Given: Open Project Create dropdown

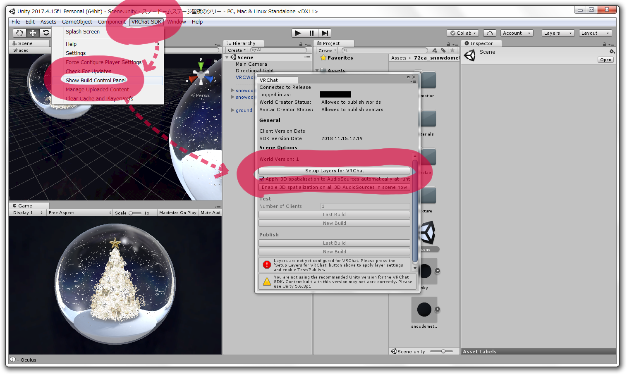Looking at the screenshot, I should pyautogui.click(x=328, y=50).
